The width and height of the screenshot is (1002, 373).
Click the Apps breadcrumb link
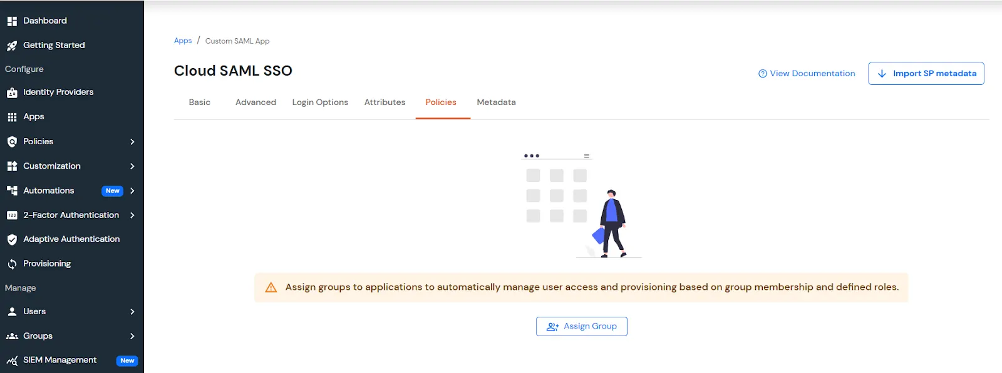(183, 41)
